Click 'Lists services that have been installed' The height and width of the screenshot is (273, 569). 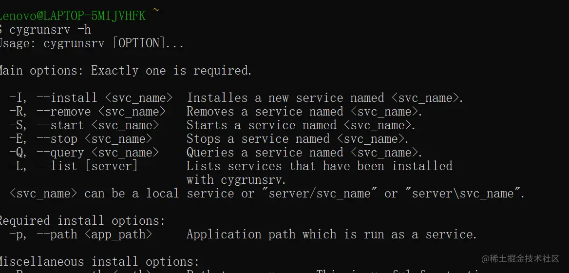click(x=320, y=166)
